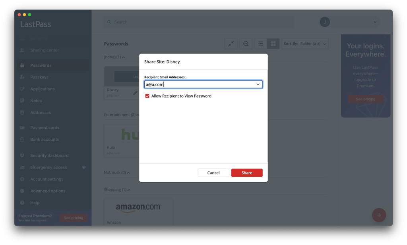Click the Addresses icon in sidebar
The width and height of the screenshot is (407, 245).
(x=22, y=113)
